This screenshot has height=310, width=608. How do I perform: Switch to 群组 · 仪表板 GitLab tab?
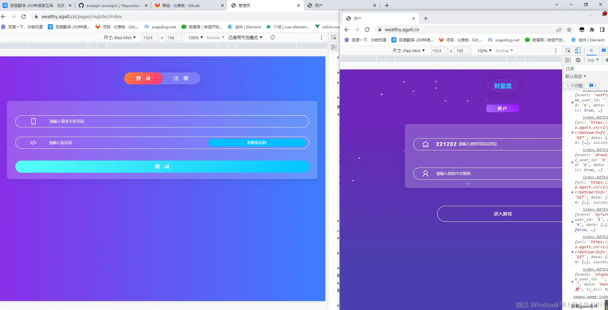(189, 5)
